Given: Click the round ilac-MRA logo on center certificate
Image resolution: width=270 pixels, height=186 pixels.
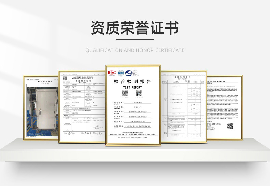Looking at the screenshot, I should (121, 73).
